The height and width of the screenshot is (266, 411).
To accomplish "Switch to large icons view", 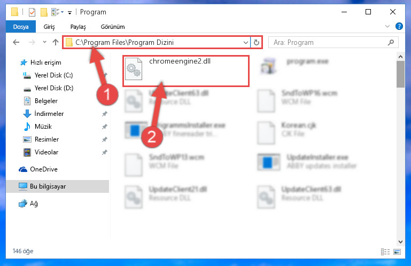I will [397, 252].
